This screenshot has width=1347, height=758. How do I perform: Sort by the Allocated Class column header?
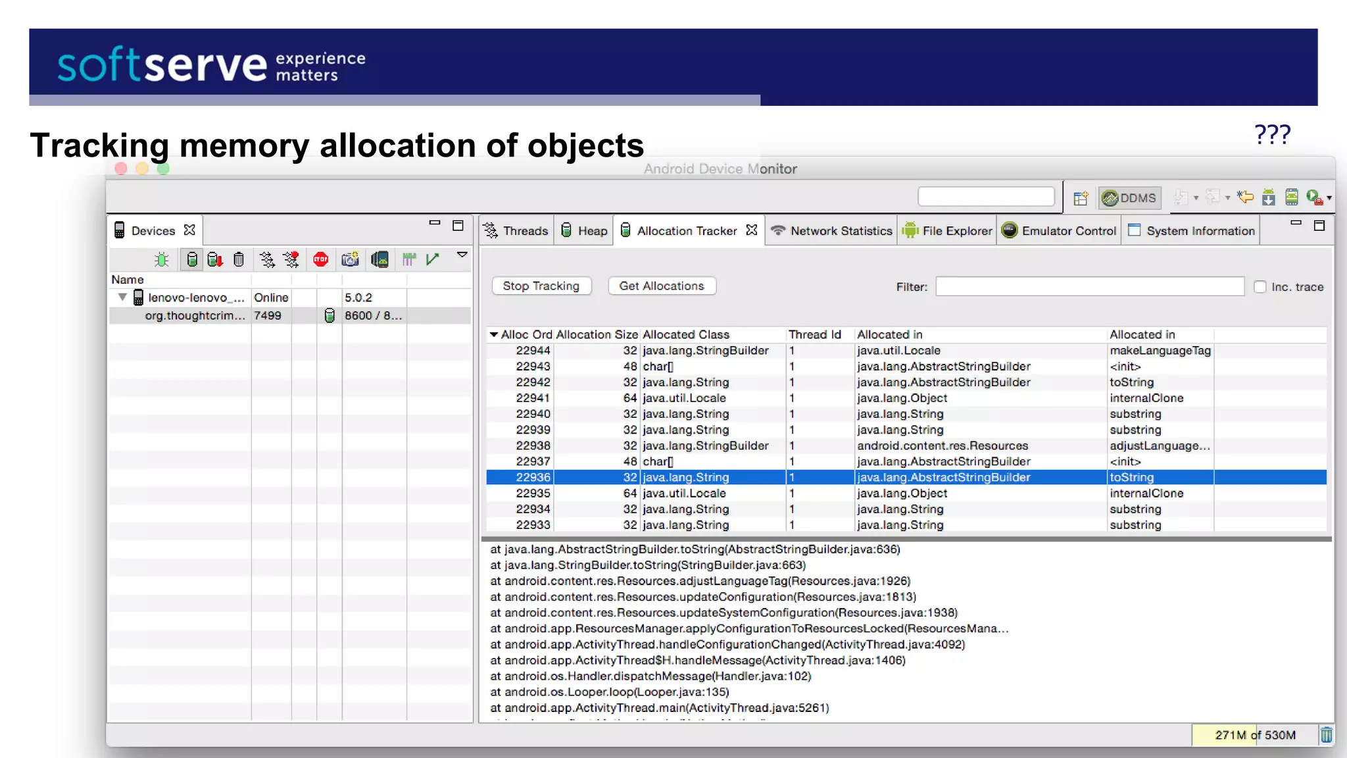click(713, 335)
